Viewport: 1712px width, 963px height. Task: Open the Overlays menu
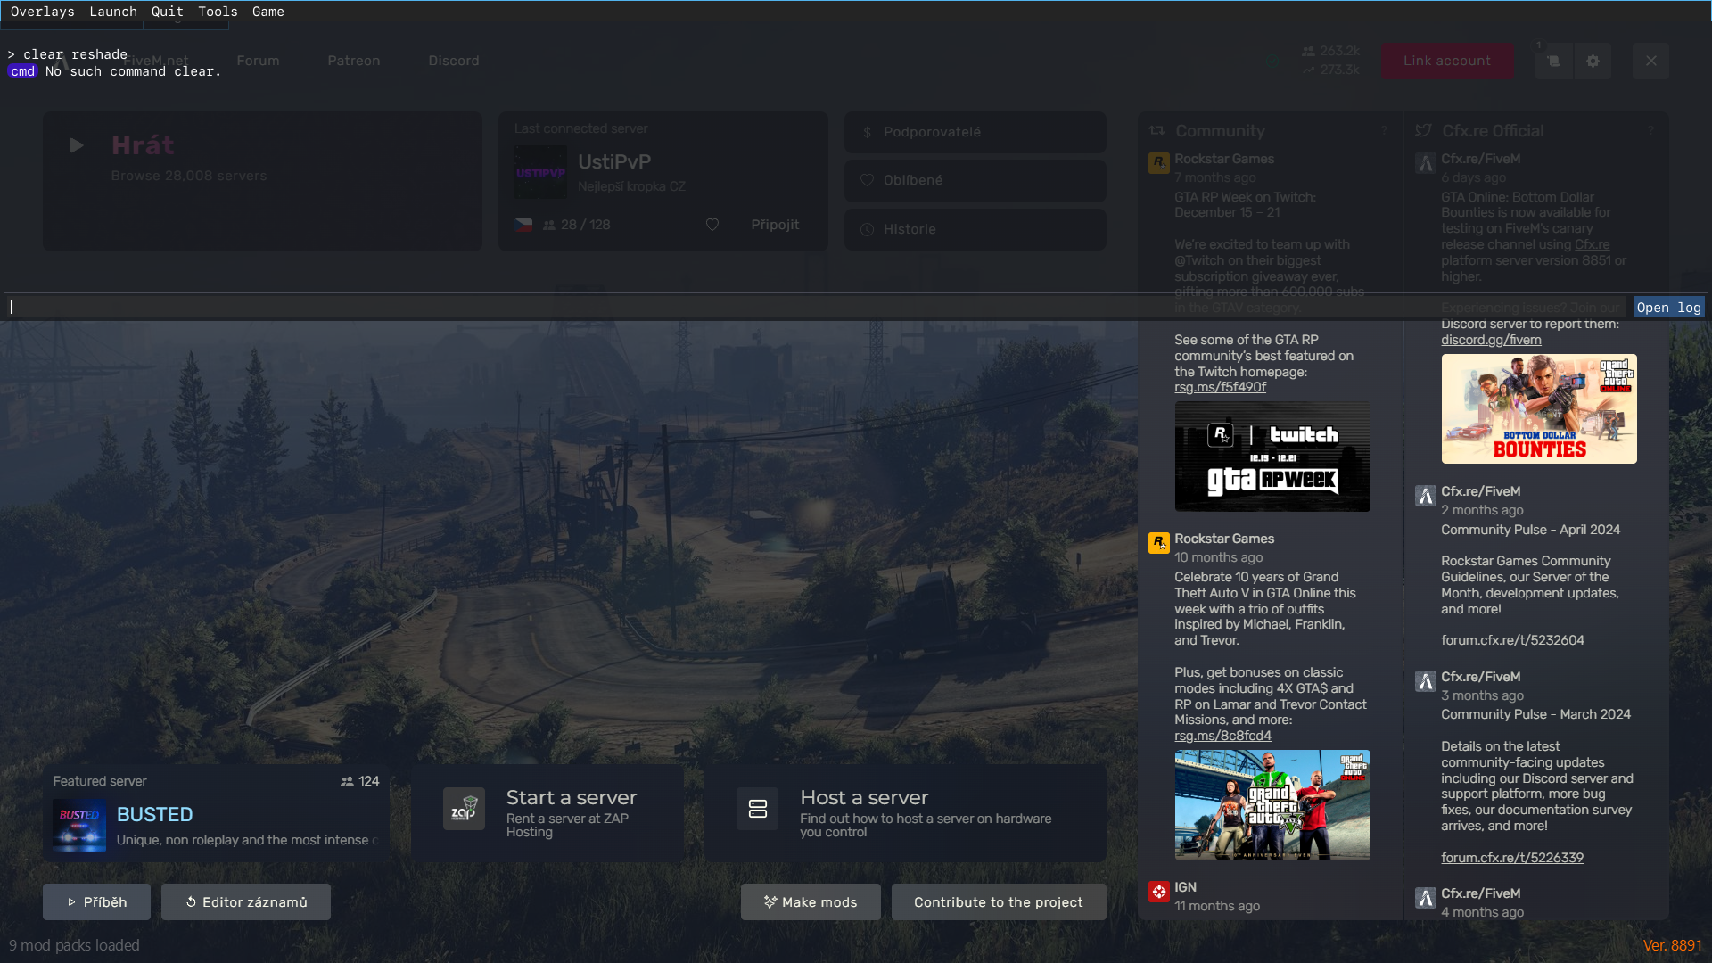click(x=42, y=12)
